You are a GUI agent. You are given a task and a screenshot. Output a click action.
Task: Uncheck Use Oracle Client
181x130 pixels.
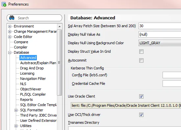coord(141,97)
